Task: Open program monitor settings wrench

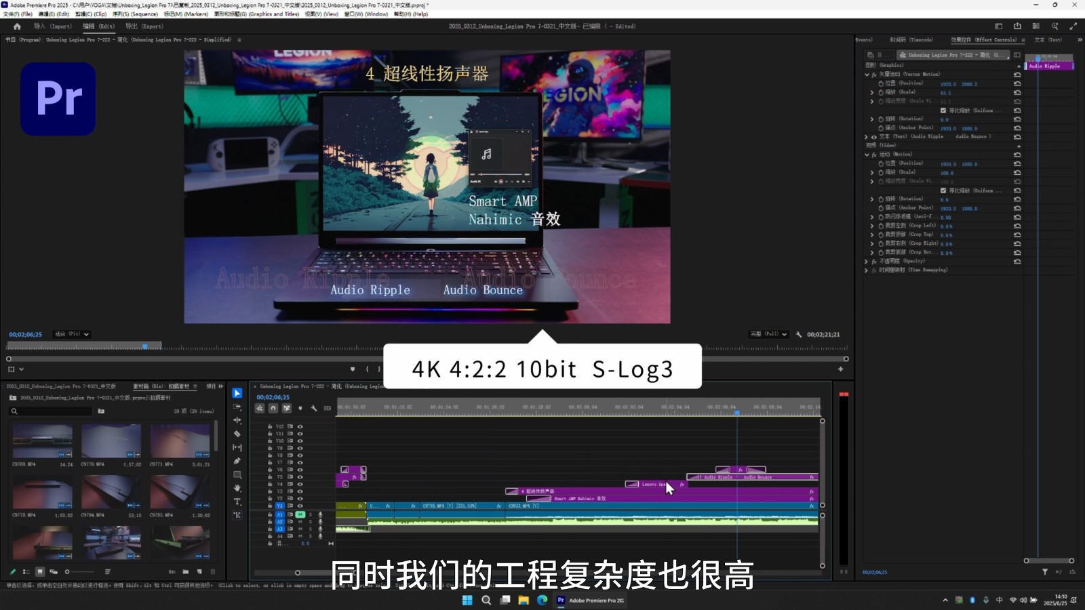Action: pos(799,334)
